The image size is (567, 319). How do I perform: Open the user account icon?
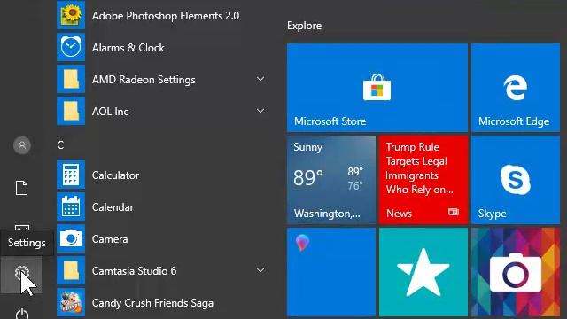tap(22, 145)
